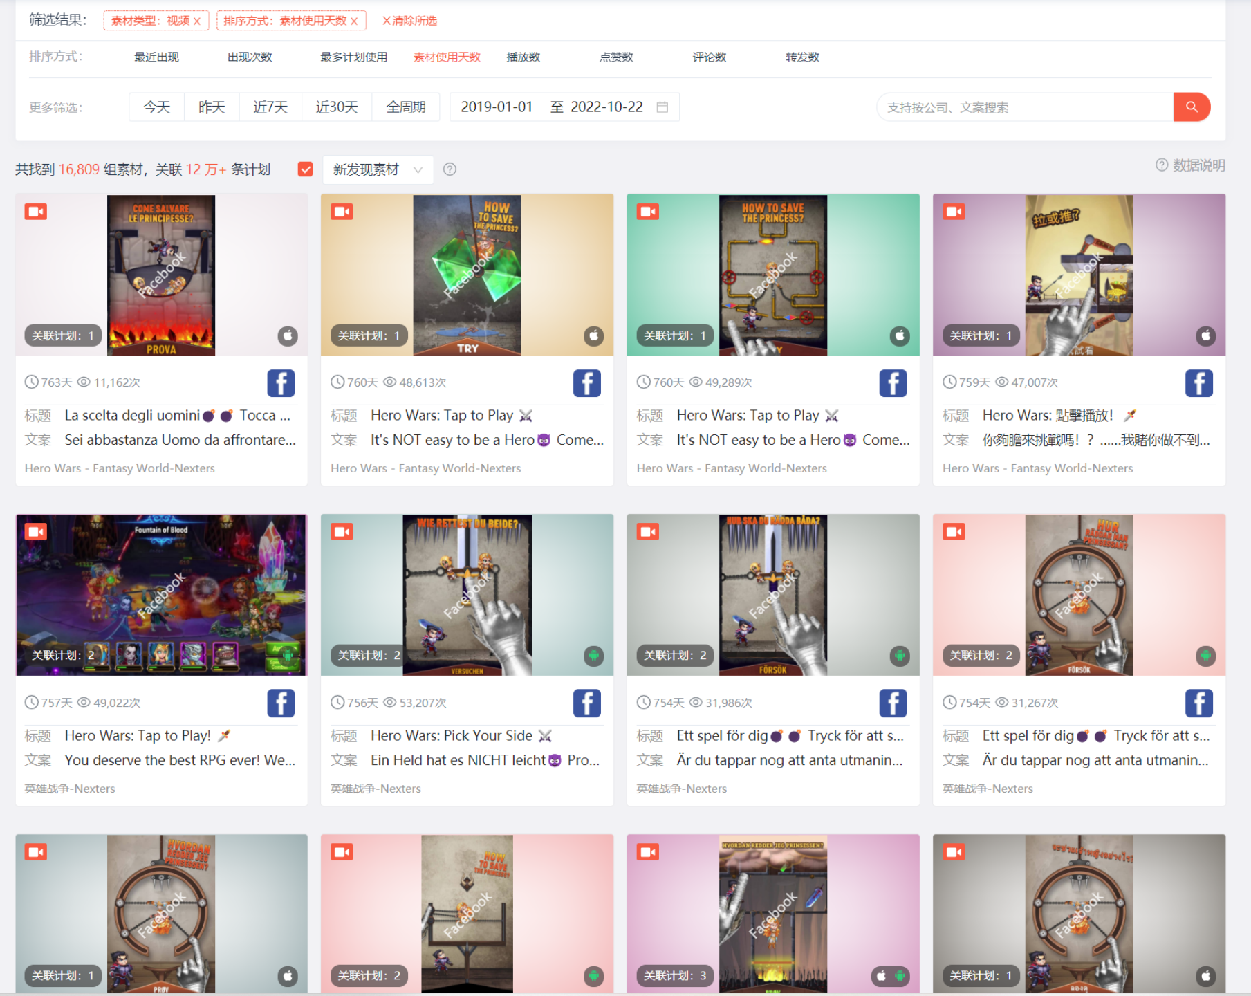The width and height of the screenshot is (1251, 996).
Task: Open the 拉或推 video thumbnail
Action: tap(1079, 275)
